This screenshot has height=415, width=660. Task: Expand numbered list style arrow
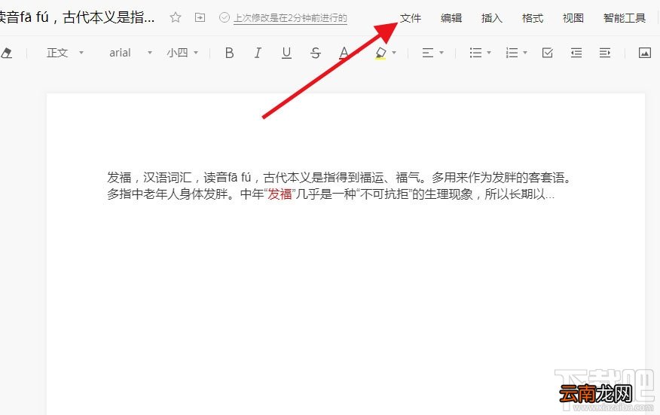[x=525, y=53]
